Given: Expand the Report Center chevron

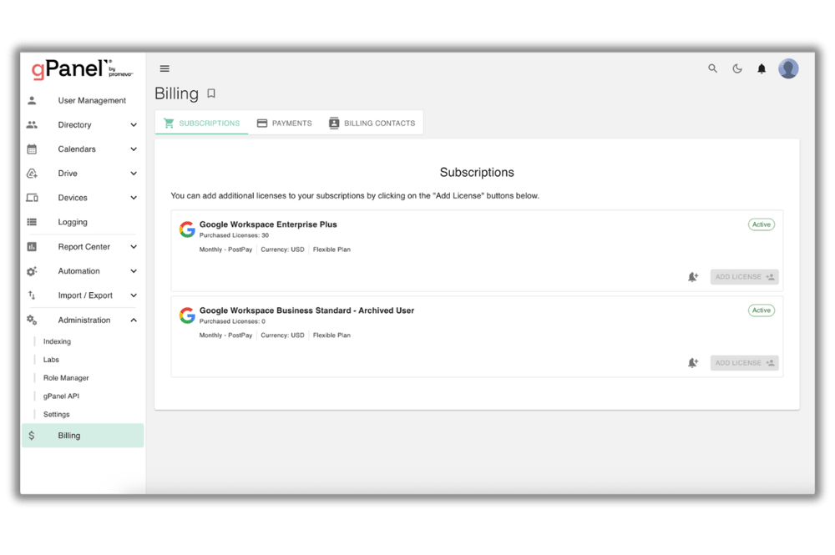Looking at the screenshot, I should [134, 247].
